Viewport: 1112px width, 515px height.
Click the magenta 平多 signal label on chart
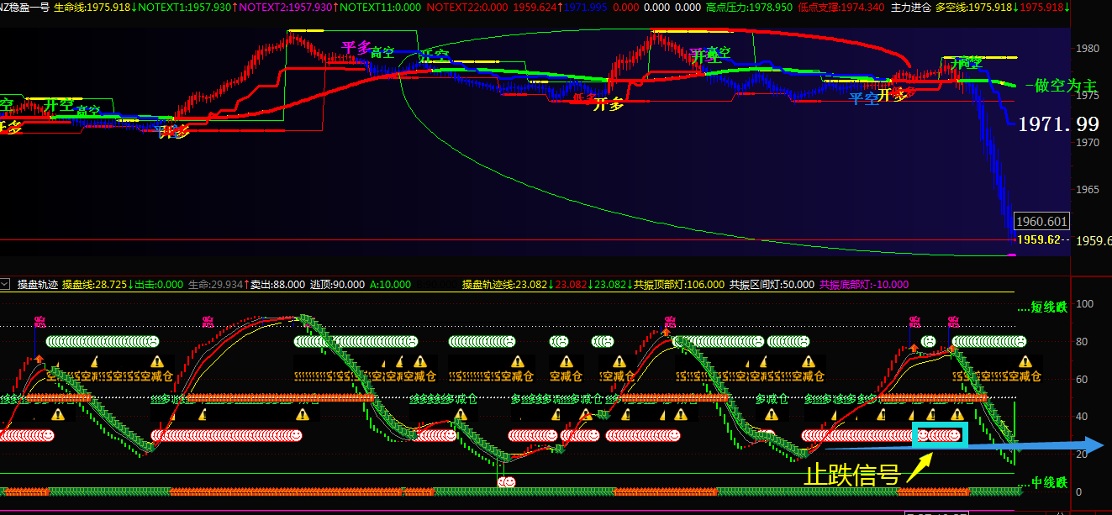(356, 47)
